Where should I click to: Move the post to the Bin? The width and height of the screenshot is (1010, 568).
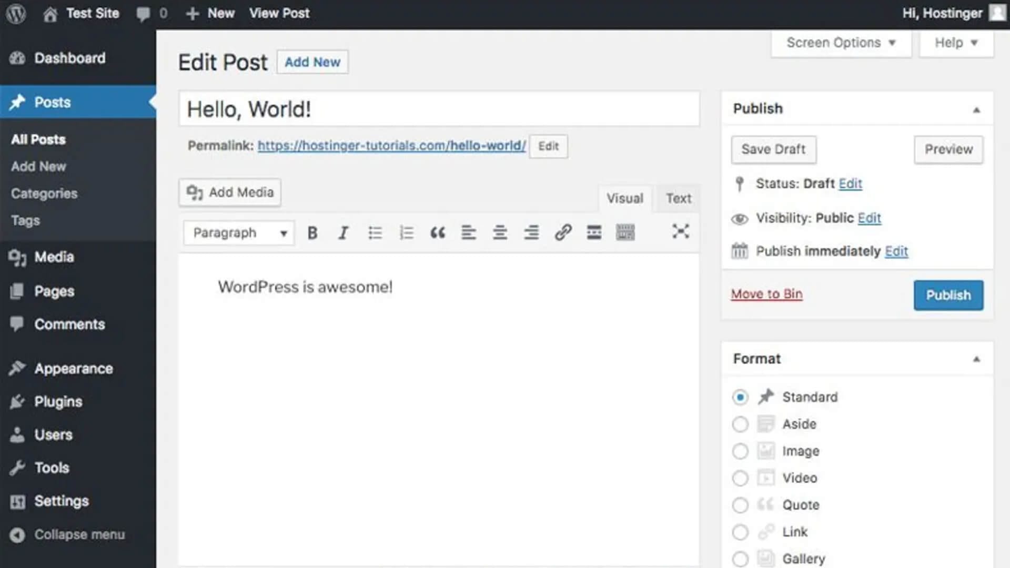766,294
